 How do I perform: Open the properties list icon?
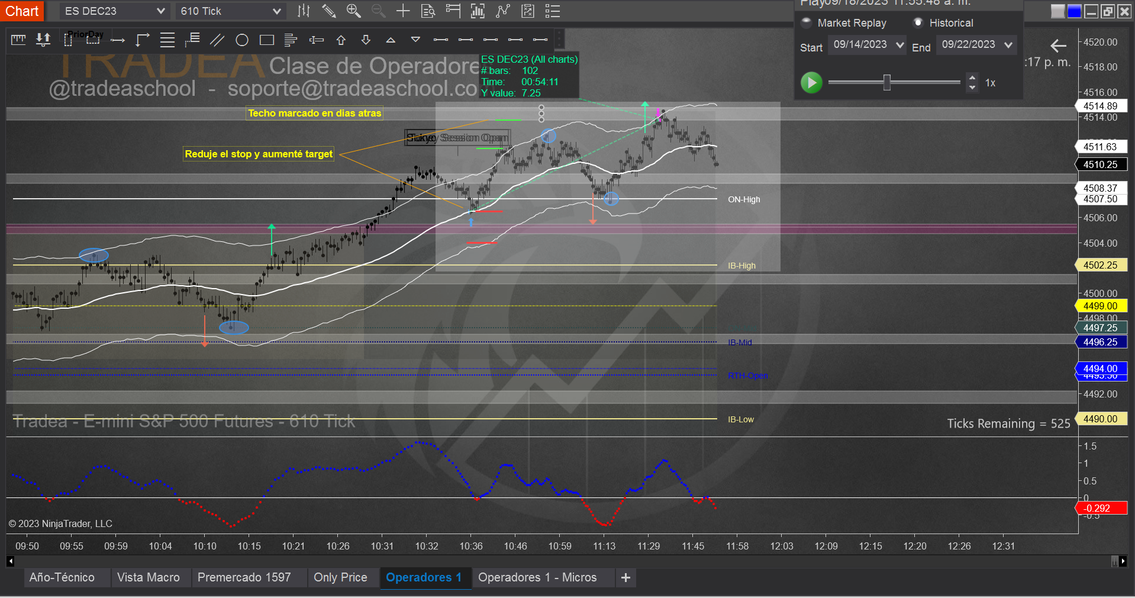(552, 11)
